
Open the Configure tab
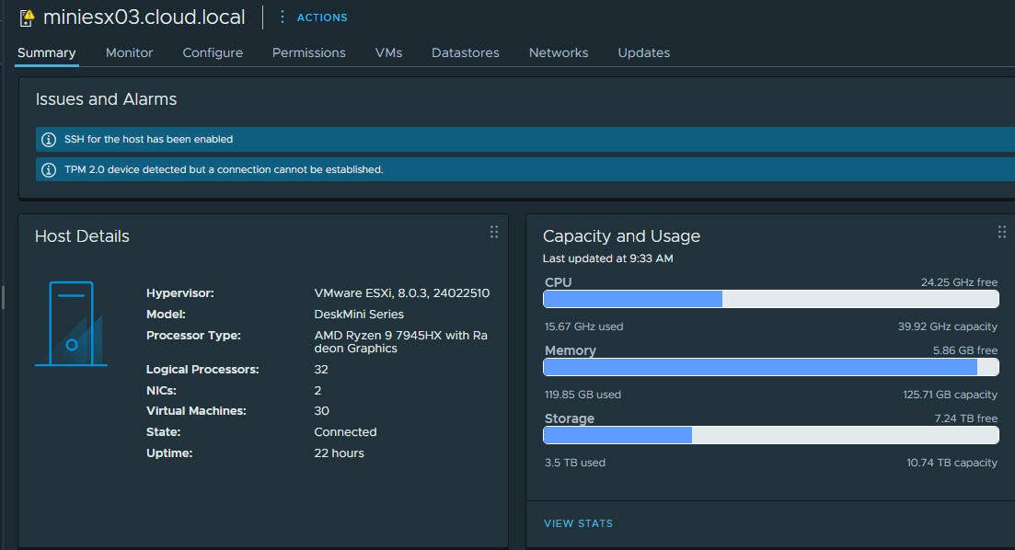[213, 53]
